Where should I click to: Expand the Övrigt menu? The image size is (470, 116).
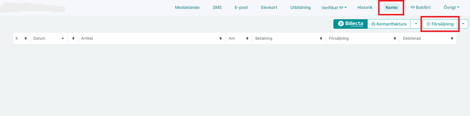[x=451, y=7]
